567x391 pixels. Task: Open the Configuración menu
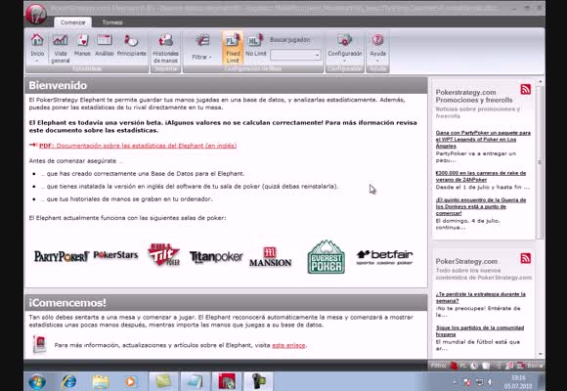345,48
